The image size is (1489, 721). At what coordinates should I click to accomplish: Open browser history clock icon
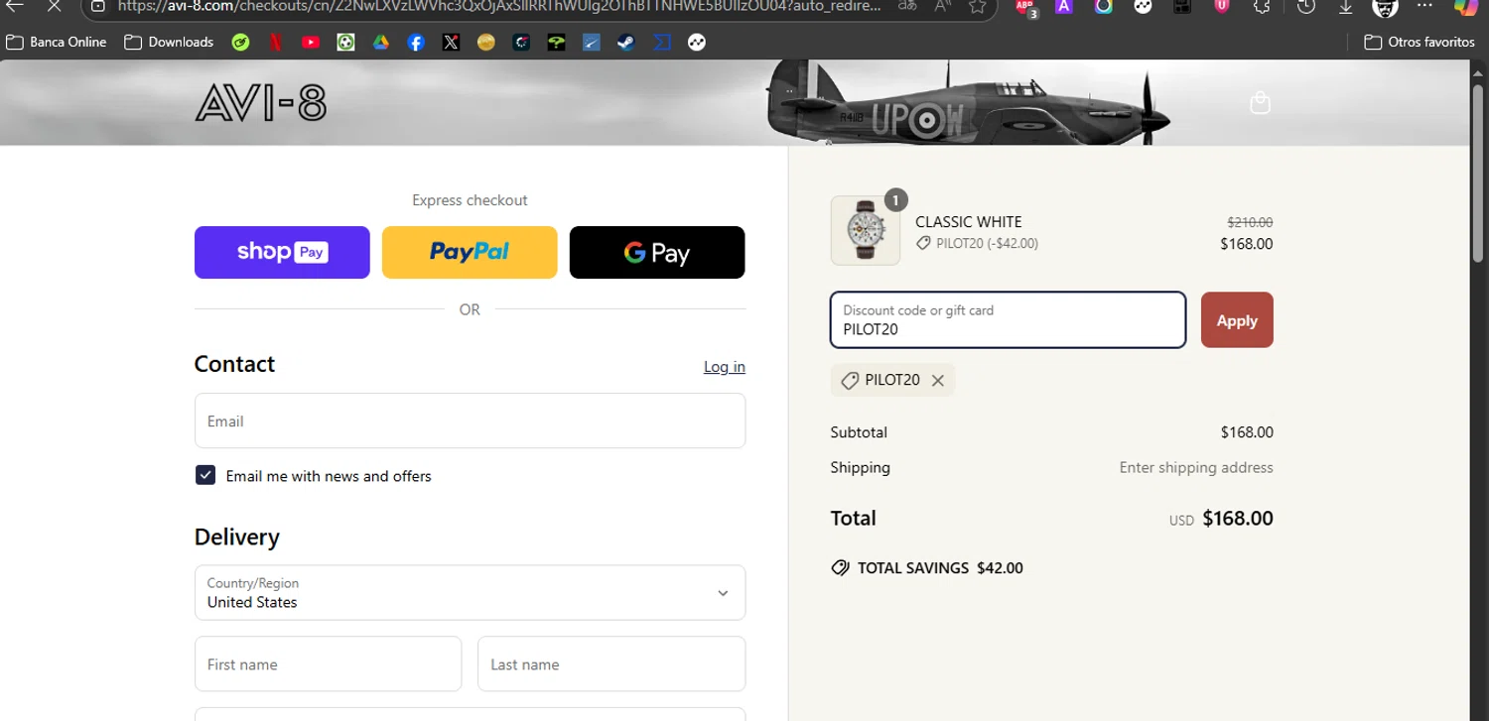pyautogui.click(x=1306, y=6)
